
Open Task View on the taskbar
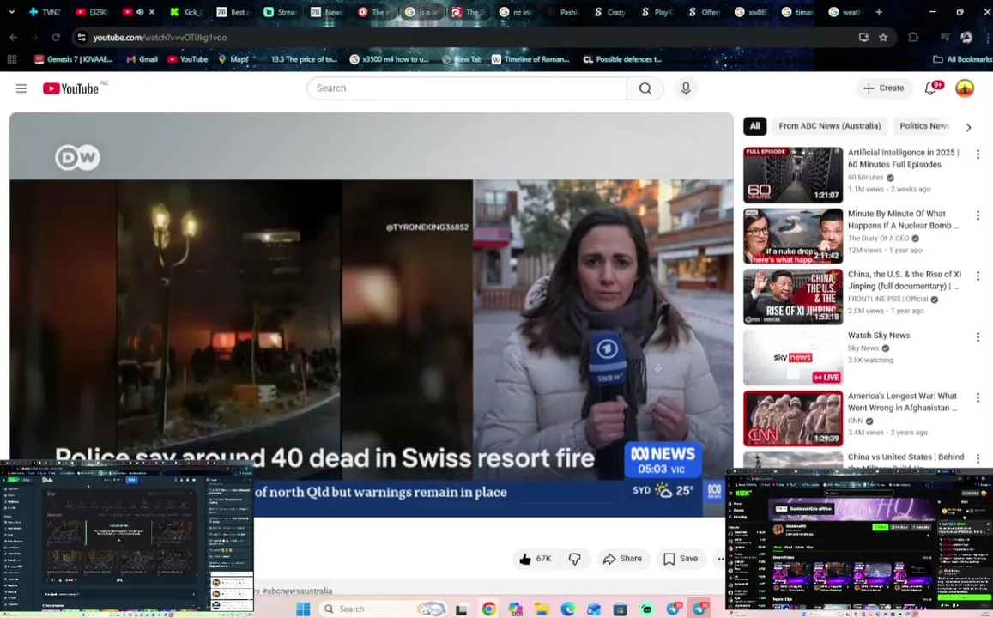(462, 609)
